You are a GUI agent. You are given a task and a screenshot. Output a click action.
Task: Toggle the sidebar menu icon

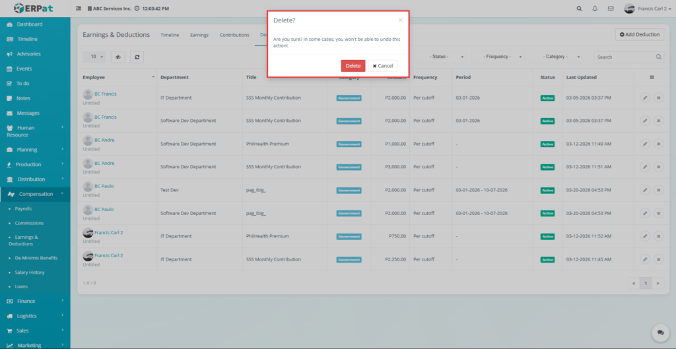(x=79, y=9)
